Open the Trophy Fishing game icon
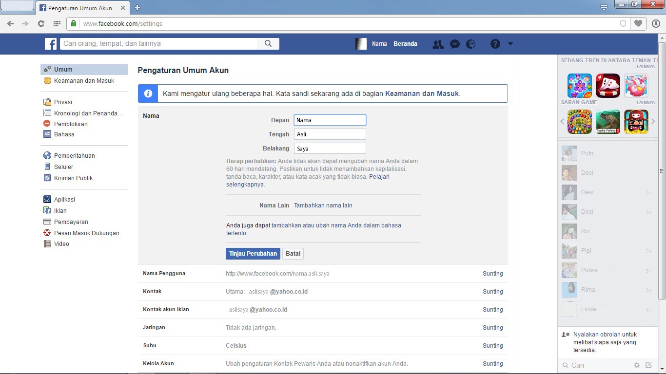Image resolution: width=666 pixels, height=374 pixels. tap(608, 122)
